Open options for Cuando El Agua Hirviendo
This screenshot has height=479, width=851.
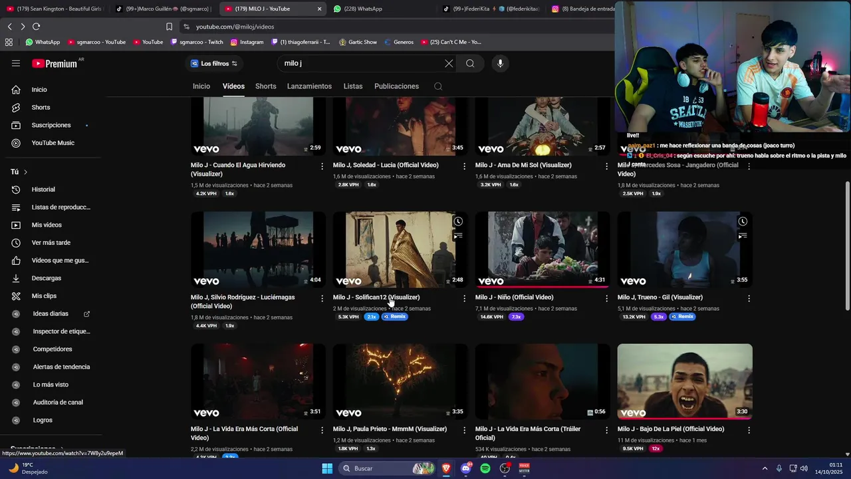tap(322, 166)
